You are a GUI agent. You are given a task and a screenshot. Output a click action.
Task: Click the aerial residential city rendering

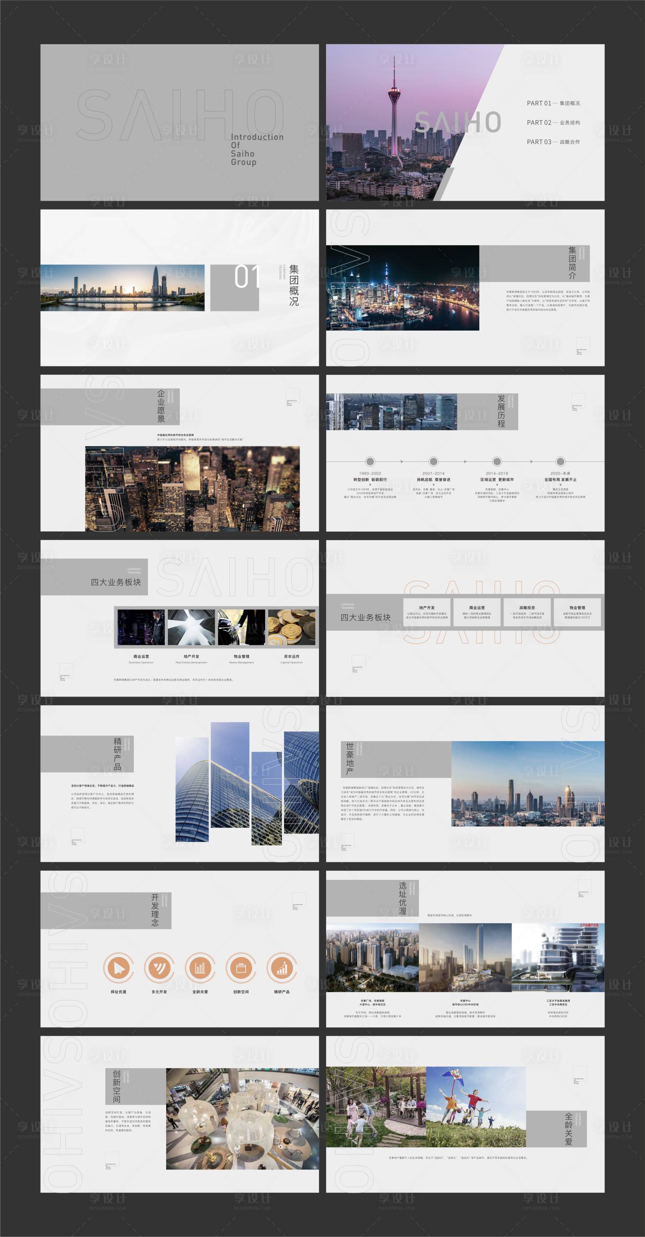[372, 958]
